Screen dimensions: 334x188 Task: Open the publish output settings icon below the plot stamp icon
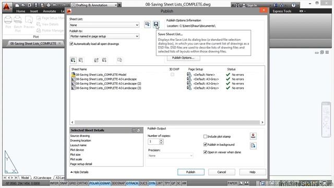[x=253, y=146]
